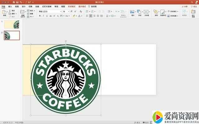The height and width of the screenshot is (124, 199).
Task: Toggle italic text formatting
Action: (x=43, y=16)
